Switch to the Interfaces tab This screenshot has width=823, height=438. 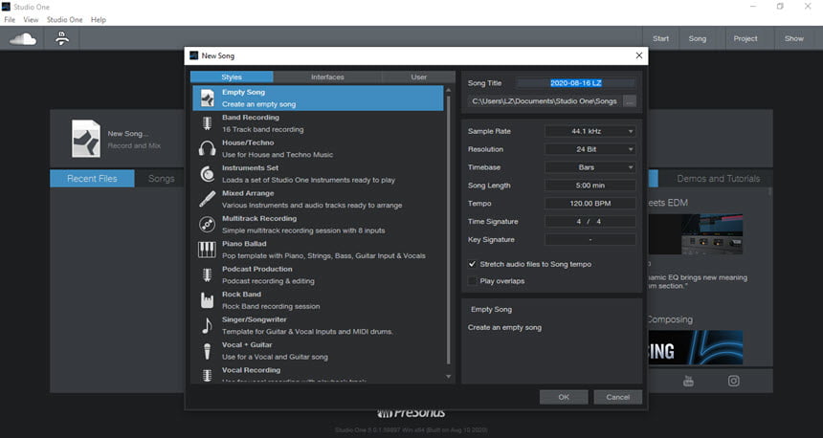click(327, 77)
